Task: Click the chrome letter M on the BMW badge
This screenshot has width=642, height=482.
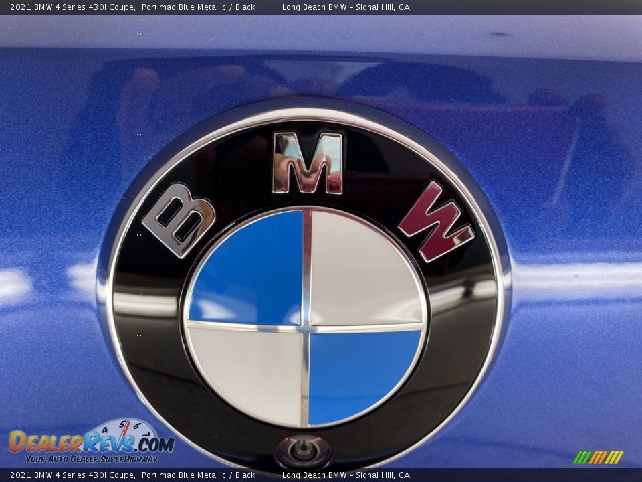Action: [x=308, y=162]
